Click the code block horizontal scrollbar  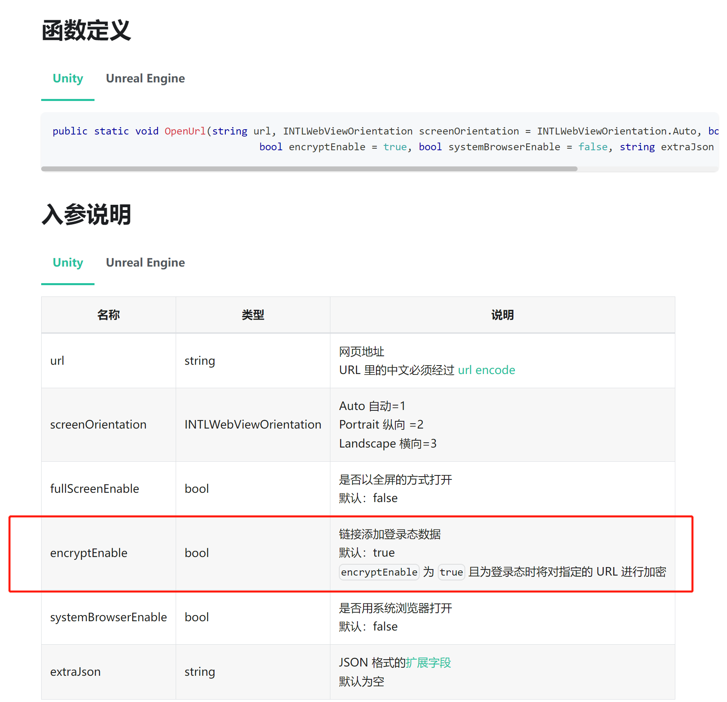[x=309, y=169]
